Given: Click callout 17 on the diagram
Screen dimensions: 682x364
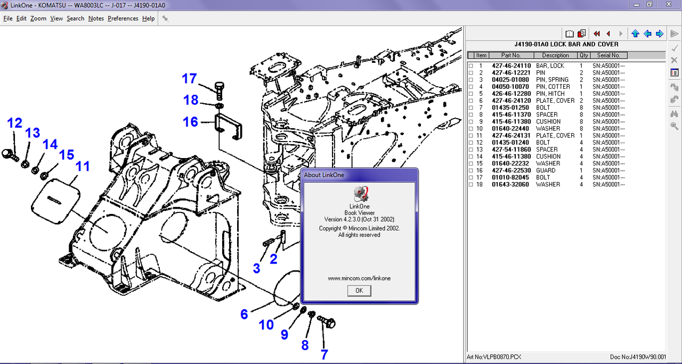Looking at the screenshot, I should [189, 79].
